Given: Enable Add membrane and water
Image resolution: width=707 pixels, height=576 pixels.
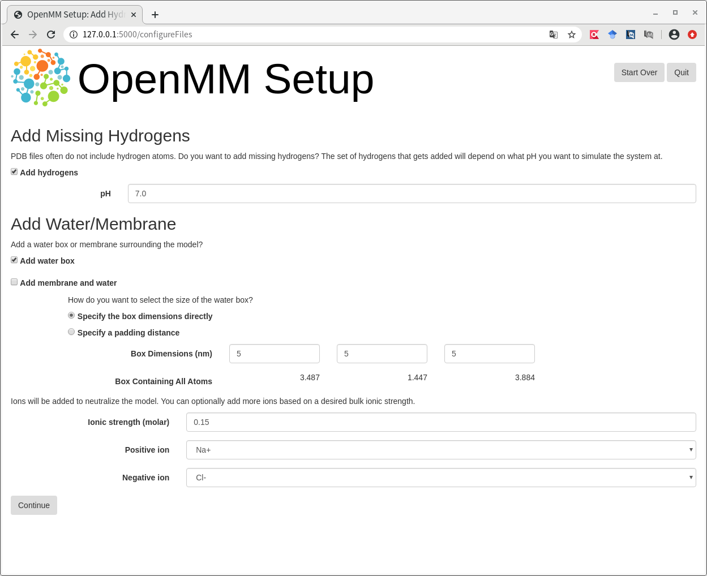Looking at the screenshot, I should pos(14,282).
